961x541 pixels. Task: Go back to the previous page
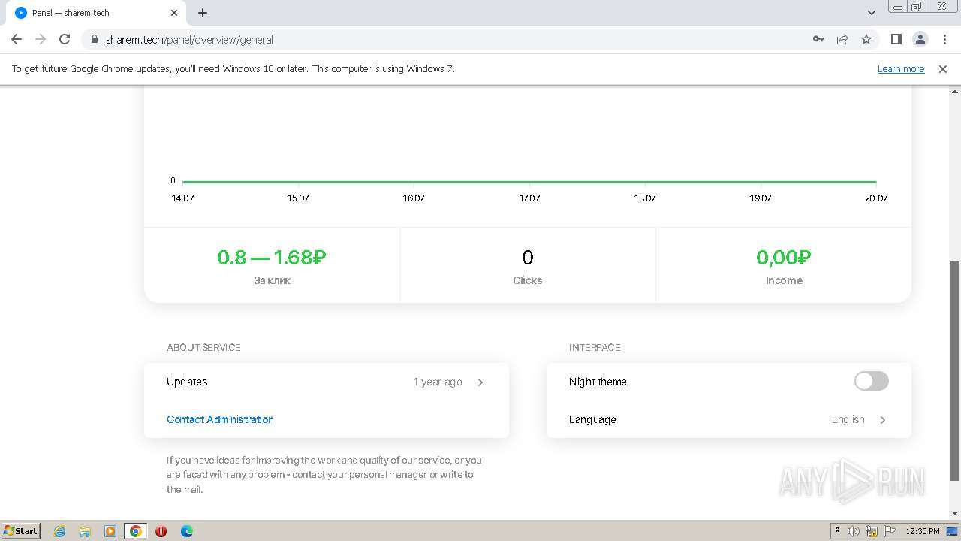click(17, 39)
